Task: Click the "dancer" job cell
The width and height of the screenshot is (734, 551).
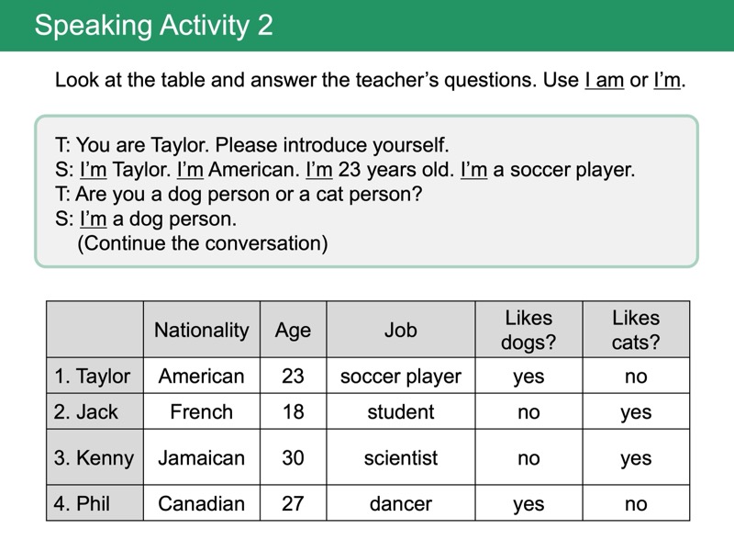Action: 400,503
